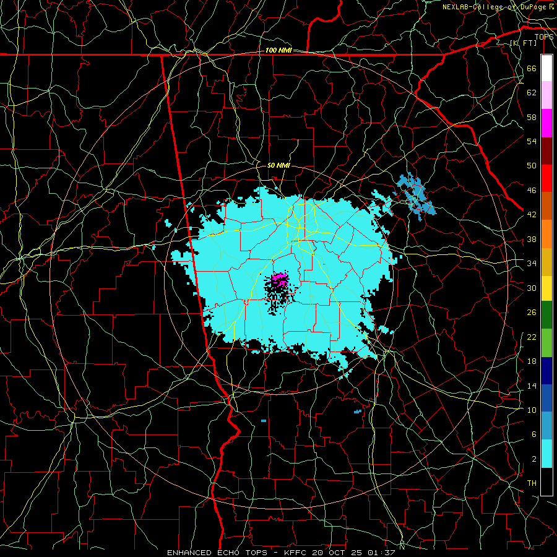Screen dimensions: 557x557
Task: Click the 'TOPS' legend title
Action: [x=544, y=37]
